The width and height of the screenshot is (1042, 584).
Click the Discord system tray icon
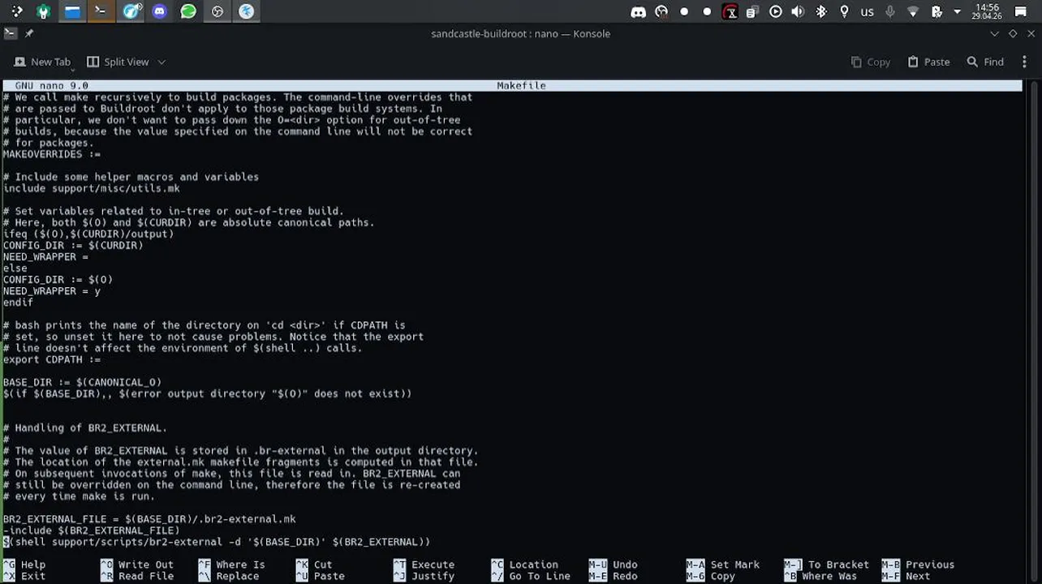[x=639, y=12]
